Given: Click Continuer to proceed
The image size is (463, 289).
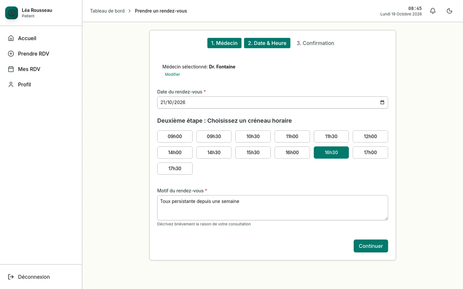Looking at the screenshot, I should (x=371, y=246).
